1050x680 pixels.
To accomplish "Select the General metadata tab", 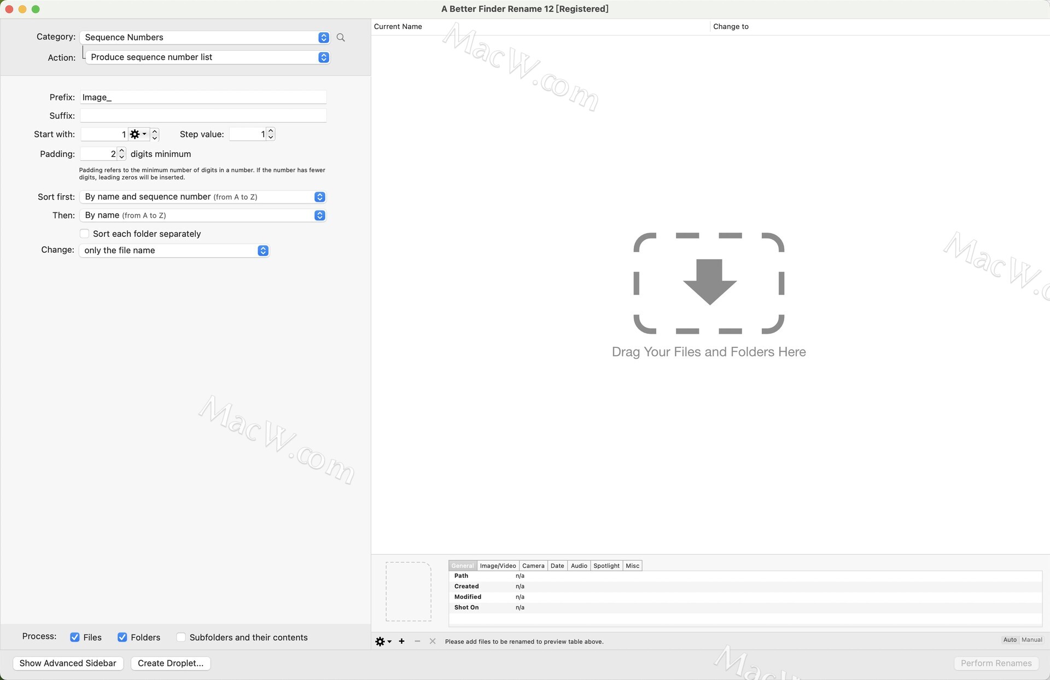I will click(x=463, y=566).
